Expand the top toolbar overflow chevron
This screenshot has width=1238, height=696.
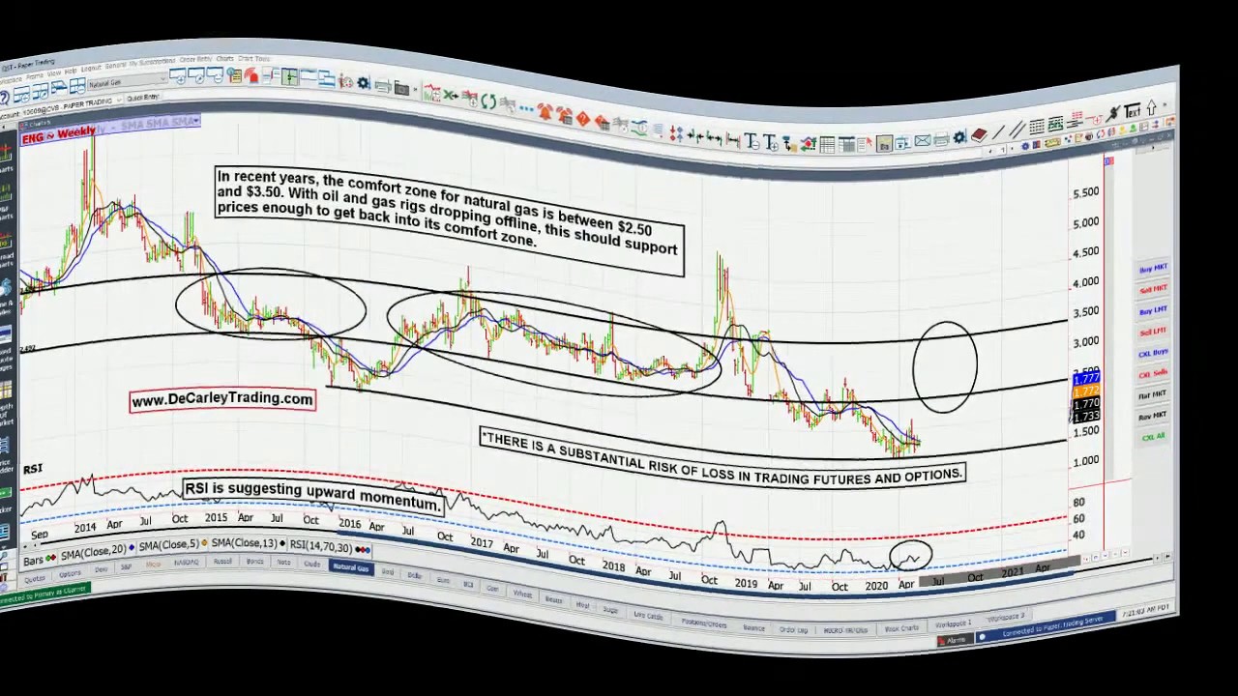coord(415,88)
